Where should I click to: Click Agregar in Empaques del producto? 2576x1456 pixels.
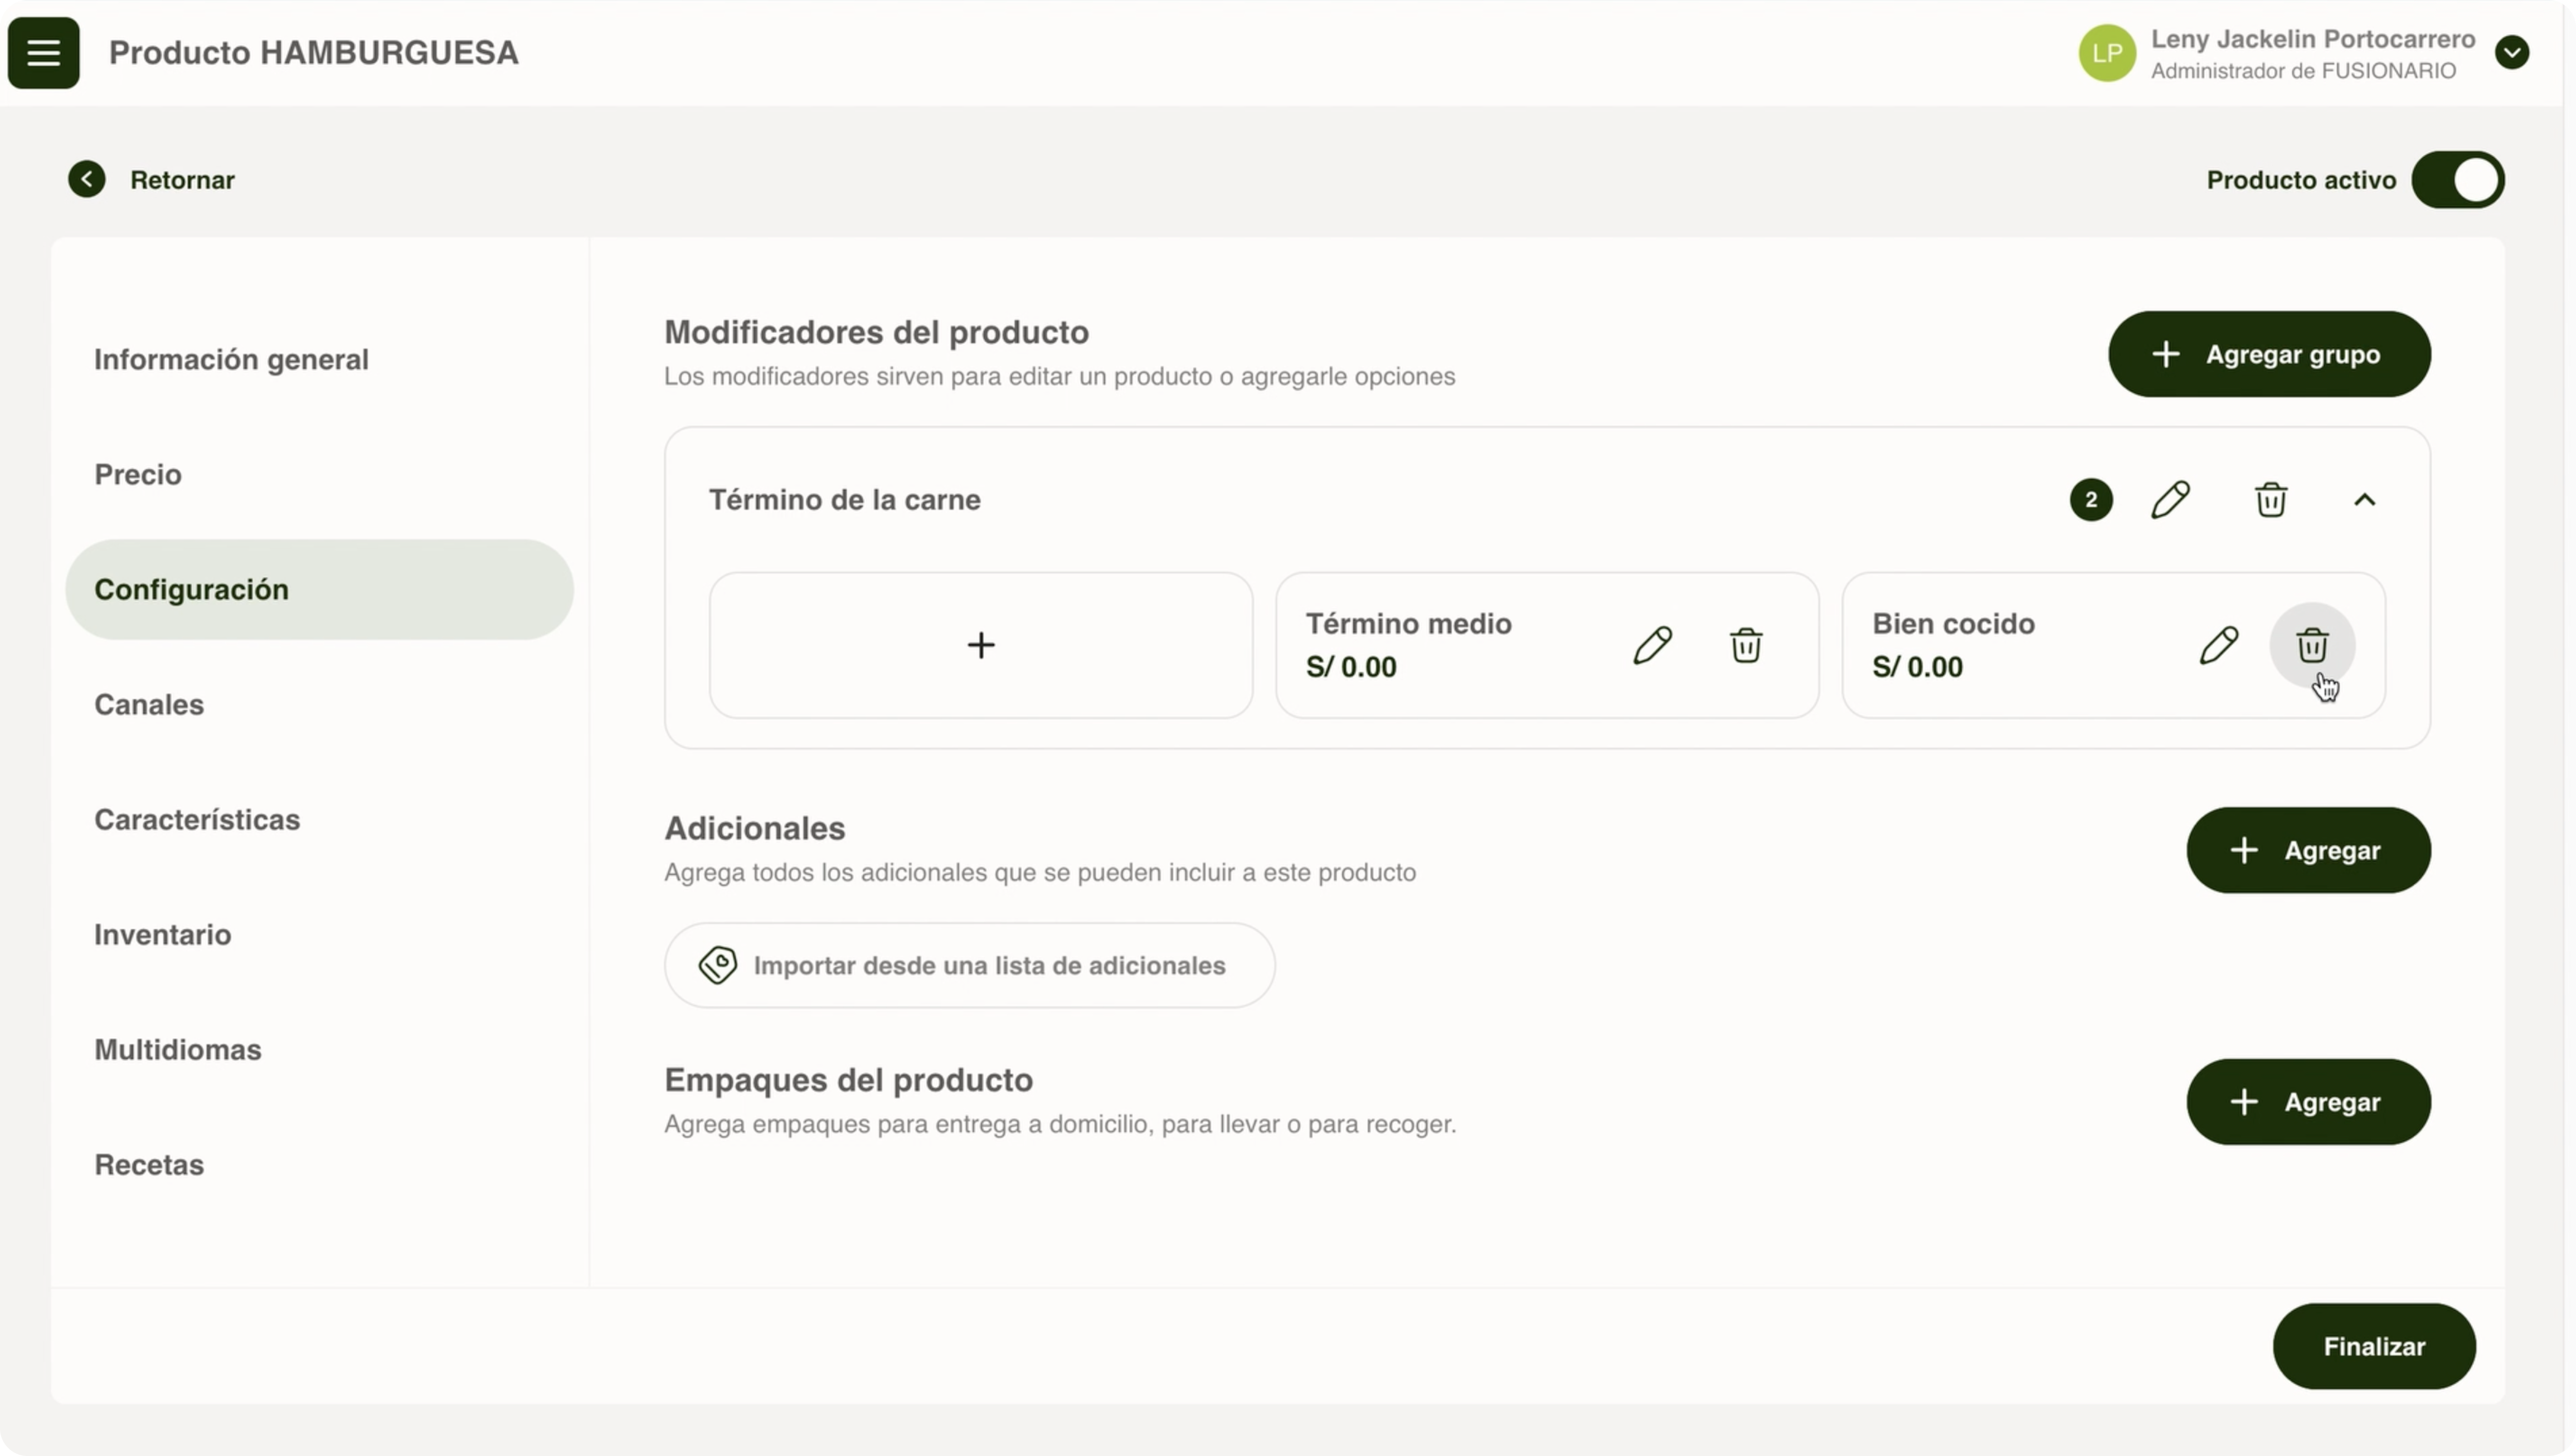[2307, 1102]
